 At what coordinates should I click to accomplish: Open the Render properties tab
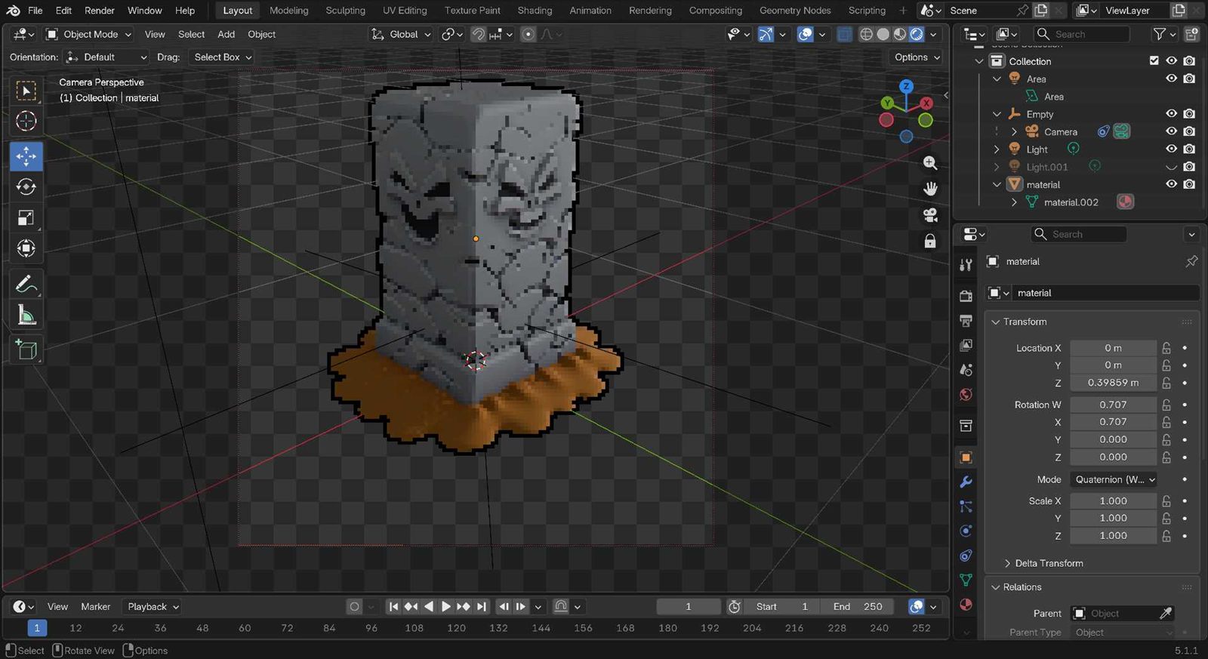click(966, 296)
